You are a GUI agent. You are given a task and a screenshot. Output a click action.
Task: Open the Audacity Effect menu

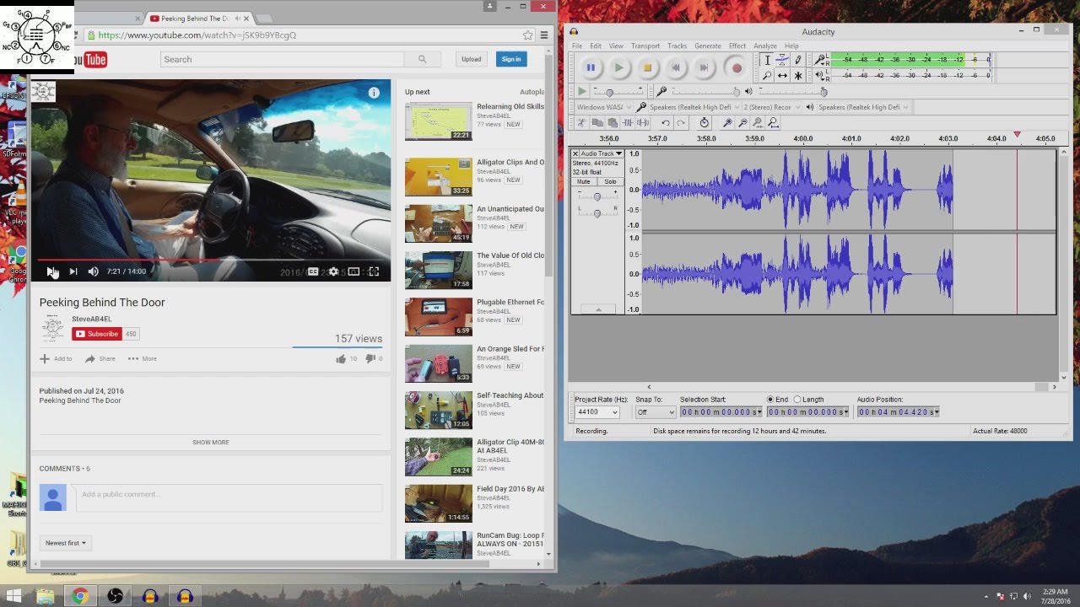pyautogui.click(x=737, y=46)
